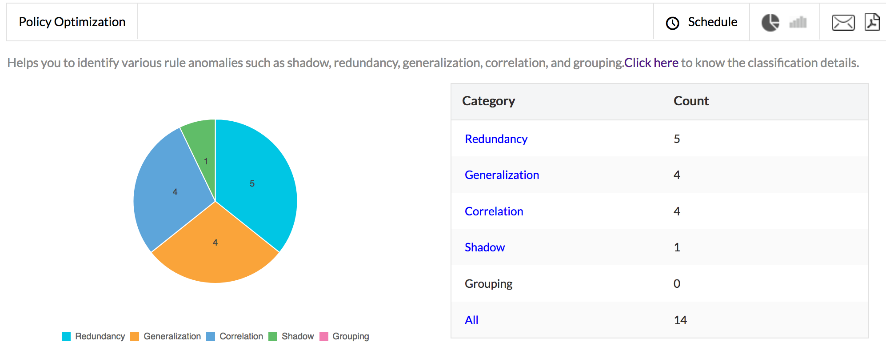
Task: Toggle the Shadow legend swatch
Action: tap(273, 337)
